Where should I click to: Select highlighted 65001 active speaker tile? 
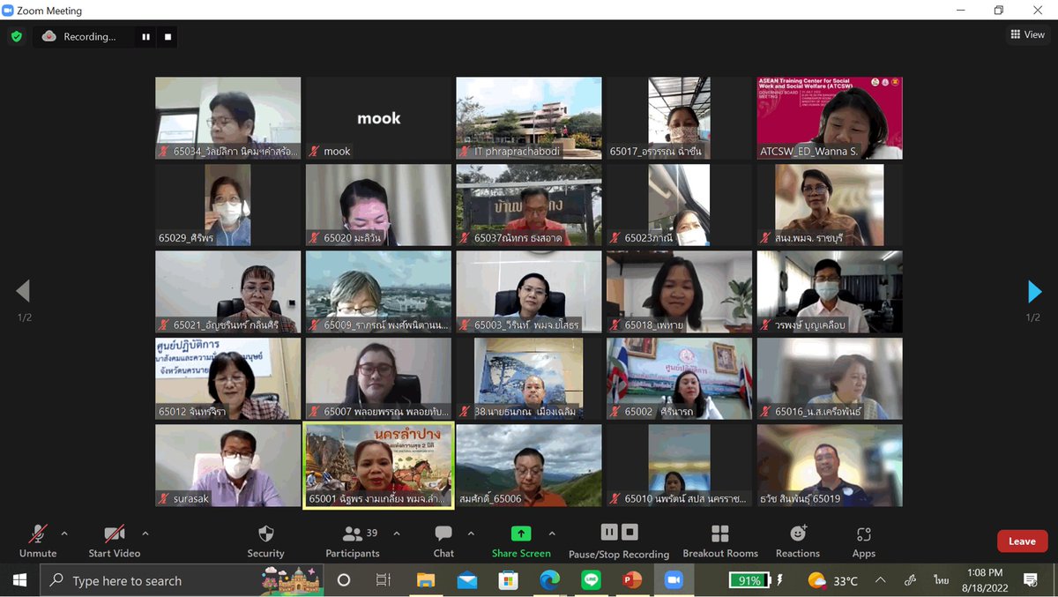378,466
